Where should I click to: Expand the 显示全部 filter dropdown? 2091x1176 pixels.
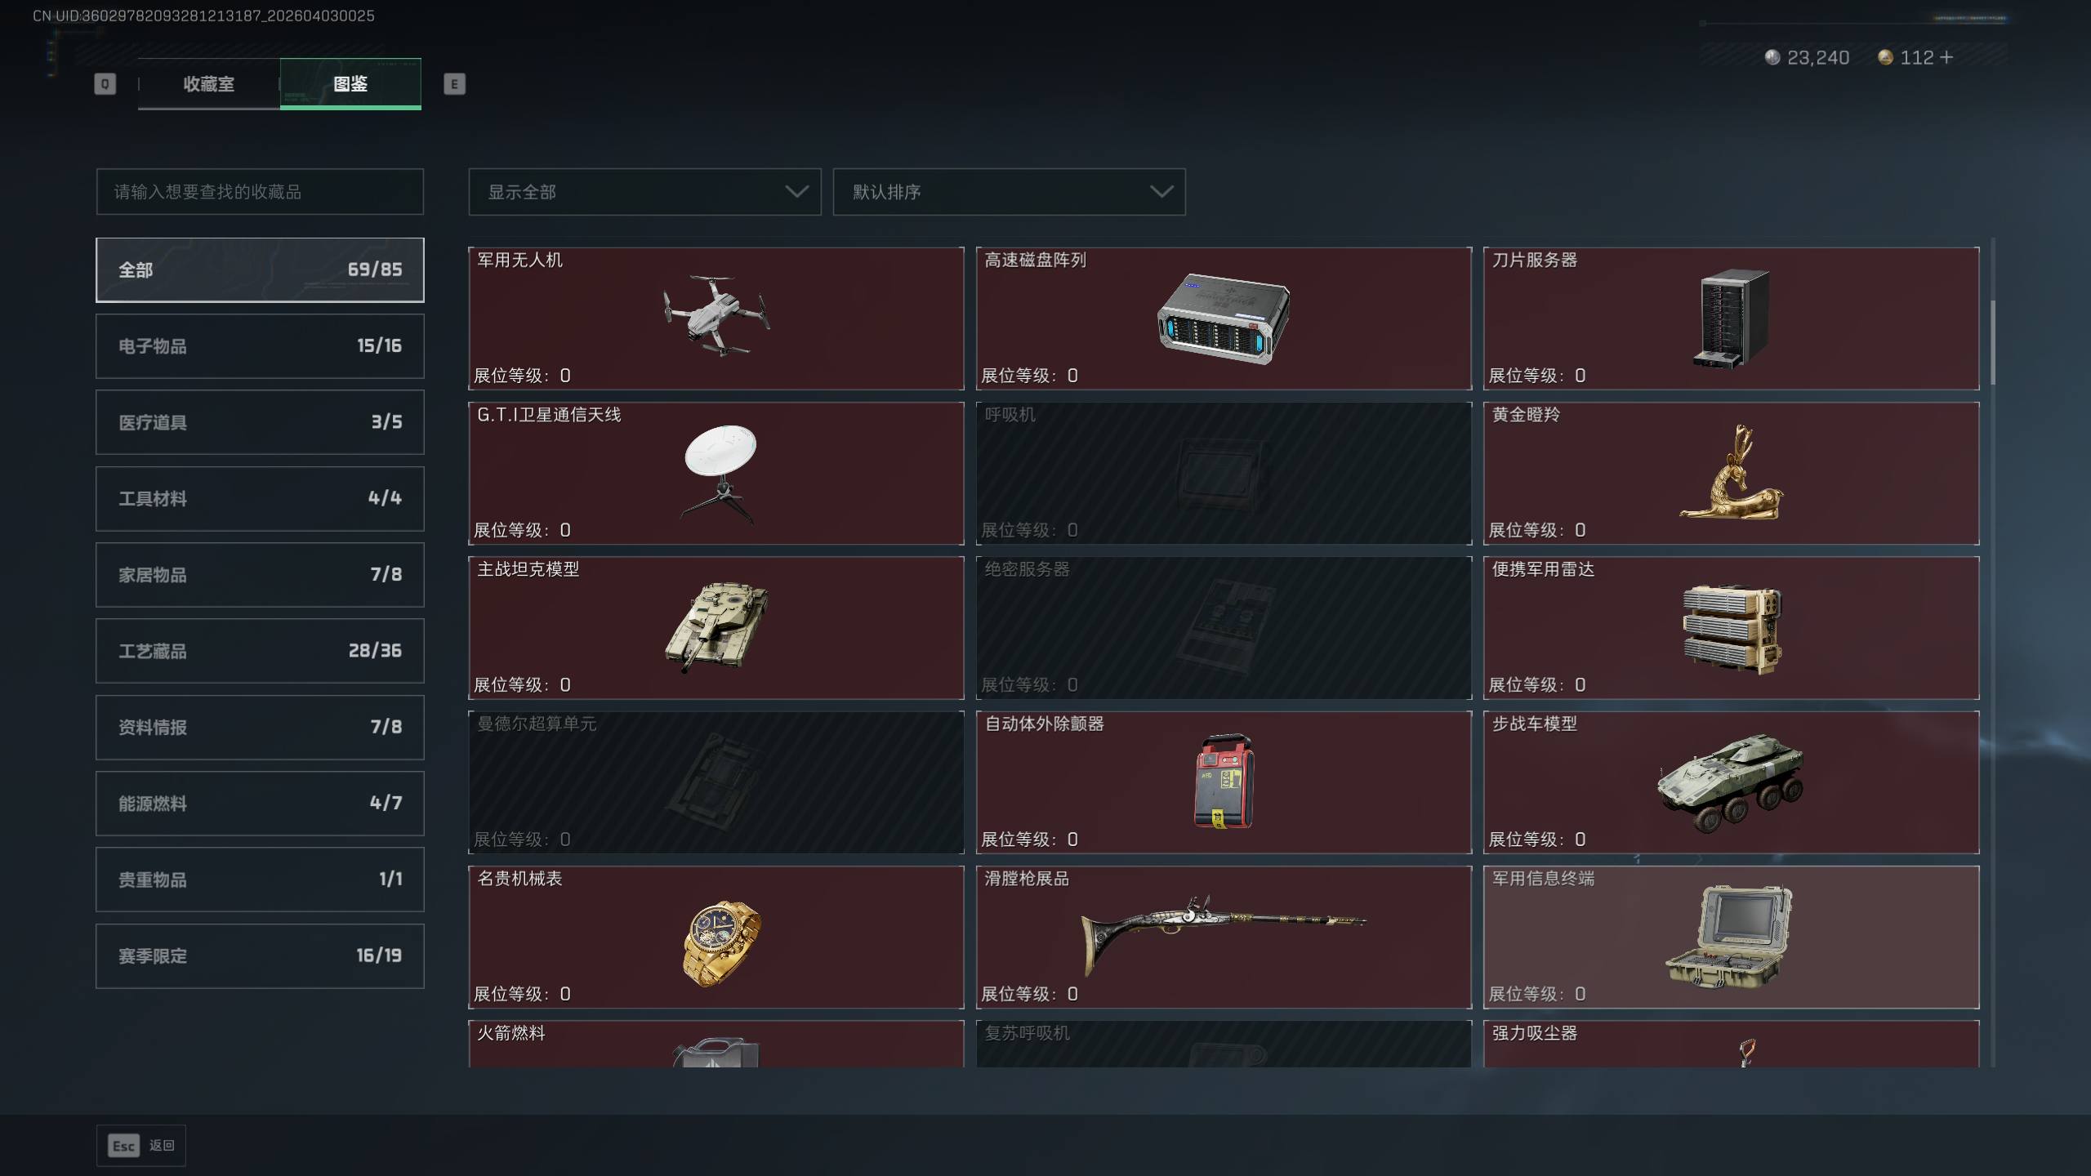pyautogui.click(x=644, y=192)
